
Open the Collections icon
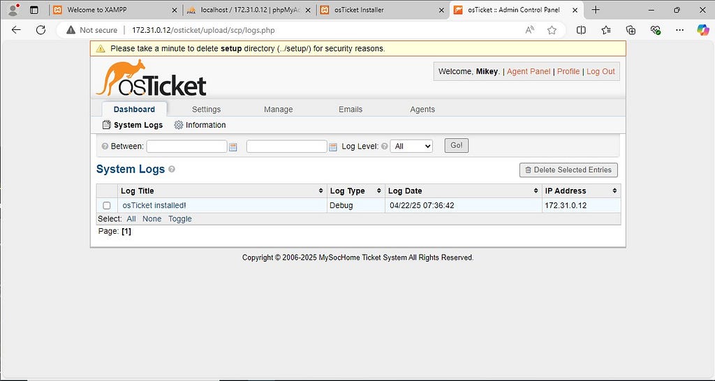coord(631,30)
